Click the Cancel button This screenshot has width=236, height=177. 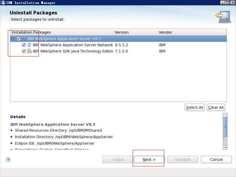[x=216, y=160]
